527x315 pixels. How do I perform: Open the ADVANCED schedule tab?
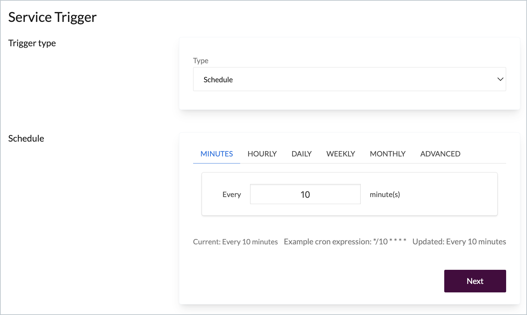pyautogui.click(x=440, y=154)
